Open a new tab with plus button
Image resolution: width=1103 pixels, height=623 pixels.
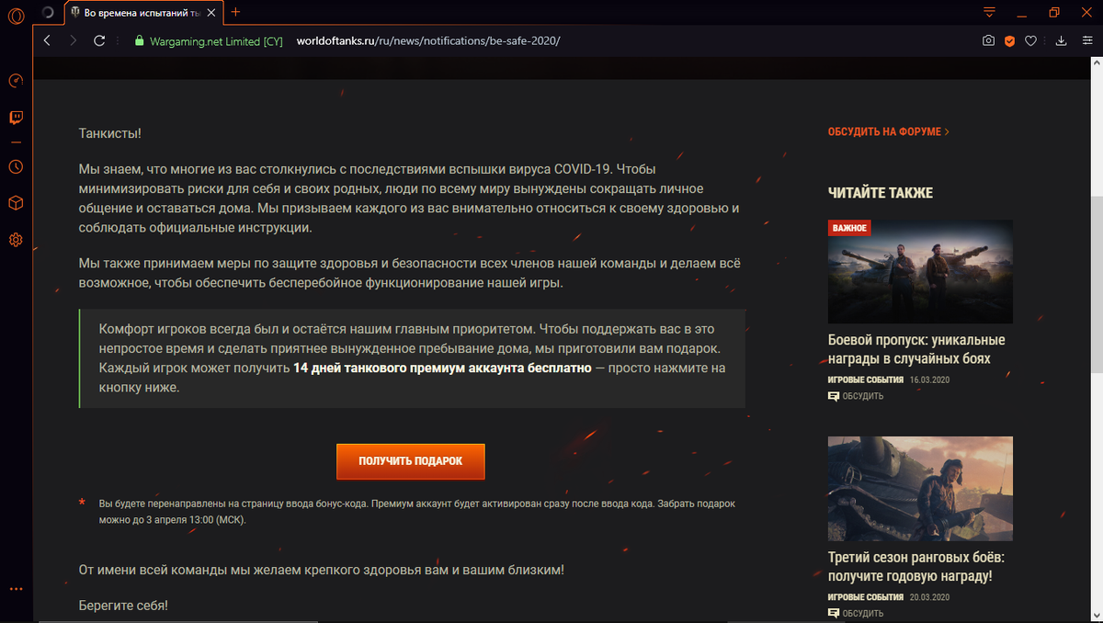point(235,12)
